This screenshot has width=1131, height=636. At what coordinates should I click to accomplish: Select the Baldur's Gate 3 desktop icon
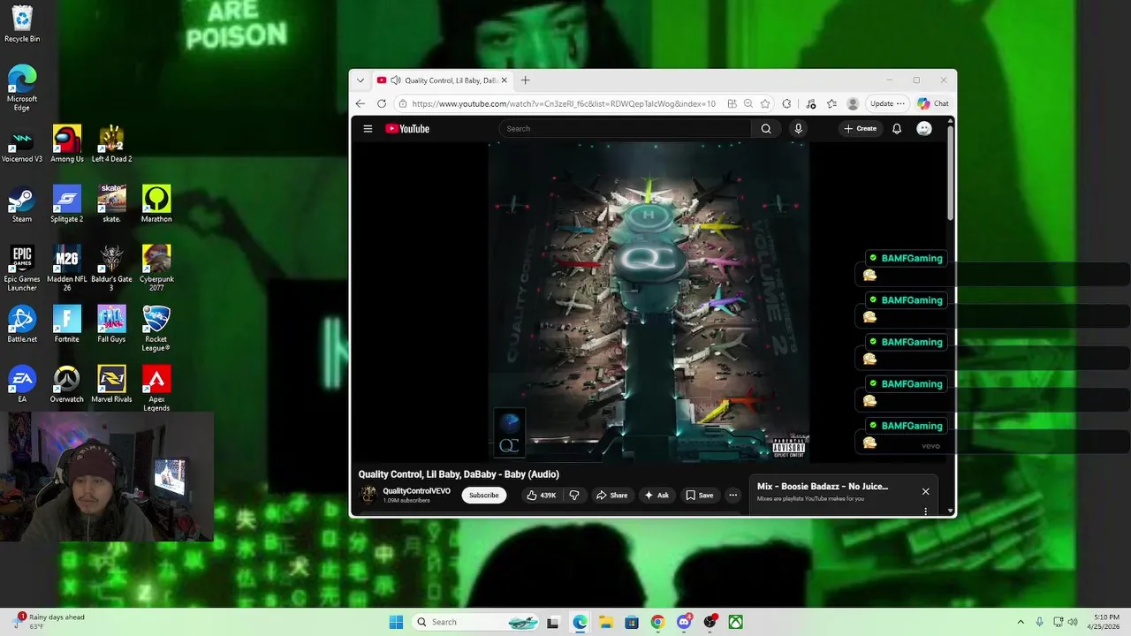coord(111,269)
